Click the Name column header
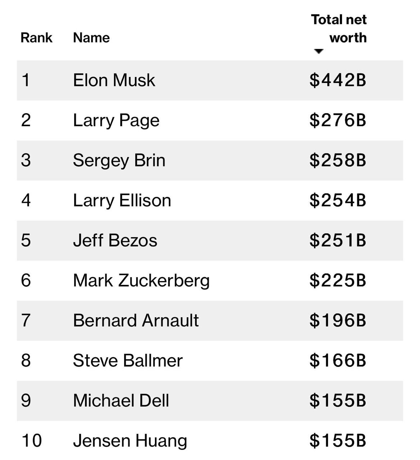 click(x=91, y=38)
